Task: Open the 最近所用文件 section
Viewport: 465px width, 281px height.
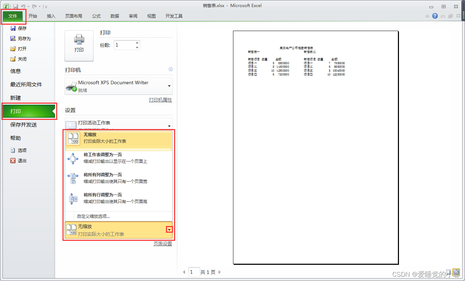Action: (26, 85)
